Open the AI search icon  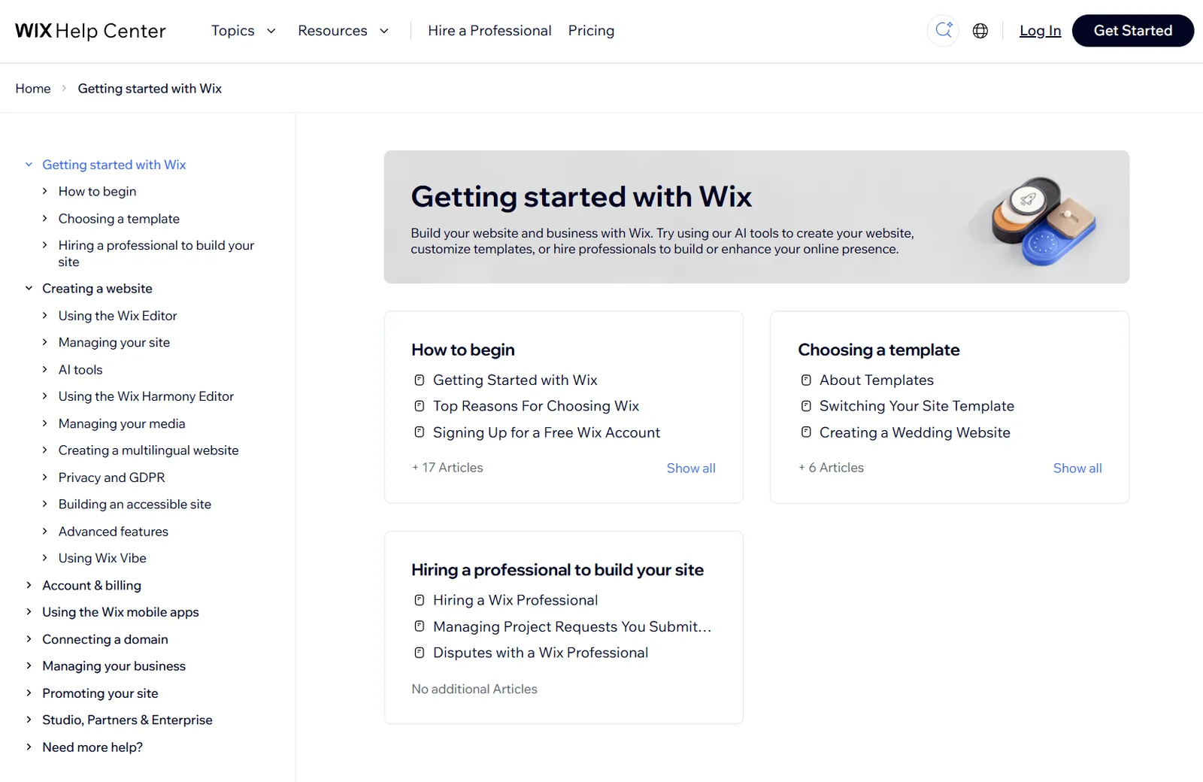pyautogui.click(x=943, y=31)
